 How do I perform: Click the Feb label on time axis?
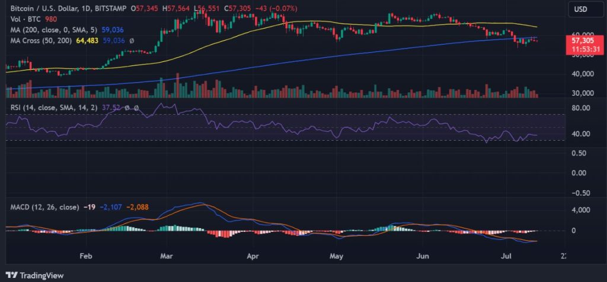click(x=86, y=256)
